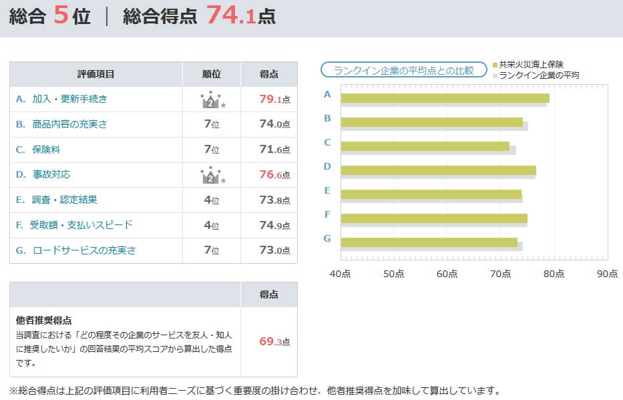The height and width of the screenshot is (400, 623).
Task: Click the green bar for category A
Action: pyautogui.click(x=445, y=98)
